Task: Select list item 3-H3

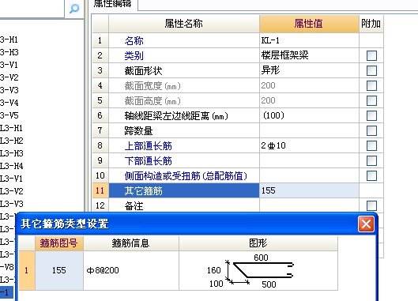Action: pyautogui.click(x=9, y=52)
